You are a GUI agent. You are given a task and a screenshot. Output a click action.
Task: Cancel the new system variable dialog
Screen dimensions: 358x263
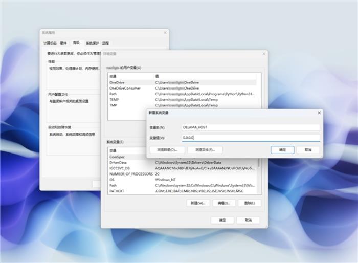(308, 150)
